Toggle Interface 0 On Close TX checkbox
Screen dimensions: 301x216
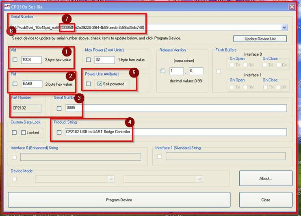coord(265,65)
